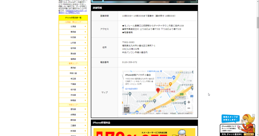This screenshot has height=136, width=259.
Task: Expand 群馬県 store list entry
Action: point(73,101)
